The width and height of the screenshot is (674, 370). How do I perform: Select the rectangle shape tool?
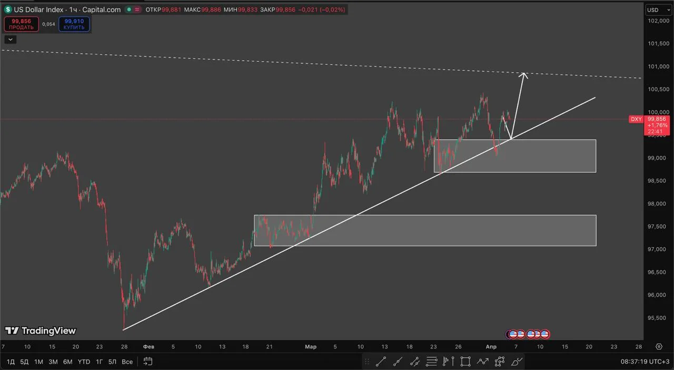click(465, 362)
